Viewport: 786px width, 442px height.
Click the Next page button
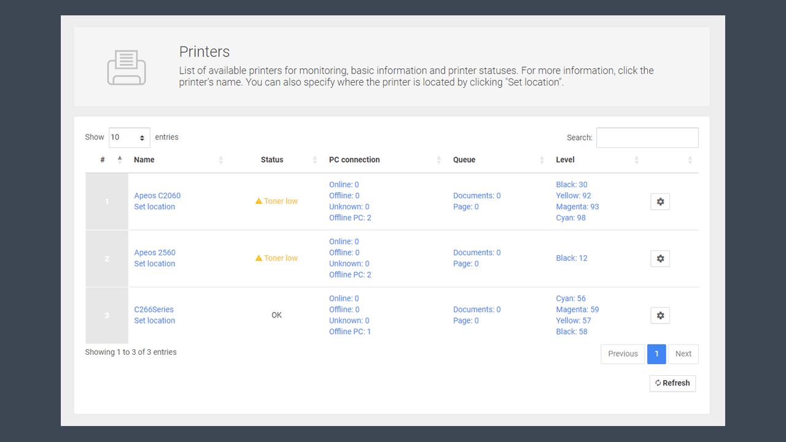coord(683,354)
